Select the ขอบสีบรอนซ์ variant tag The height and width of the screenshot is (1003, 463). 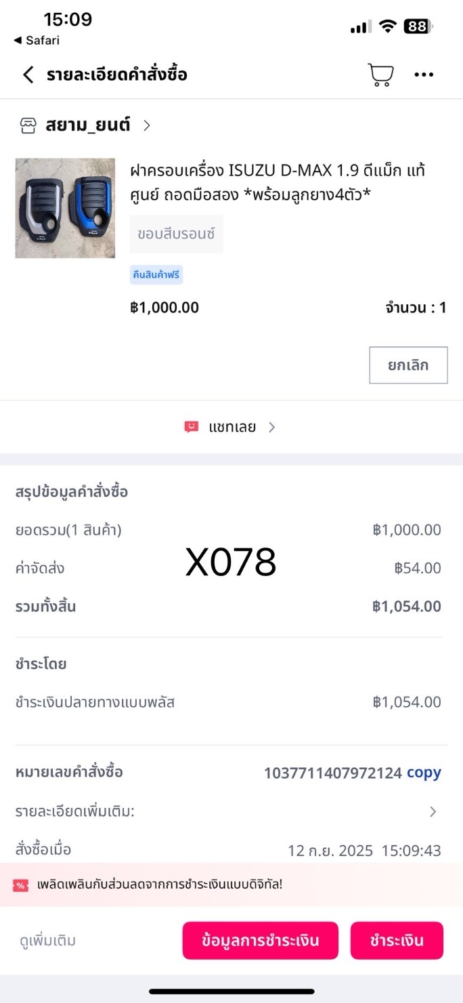(x=176, y=234)
